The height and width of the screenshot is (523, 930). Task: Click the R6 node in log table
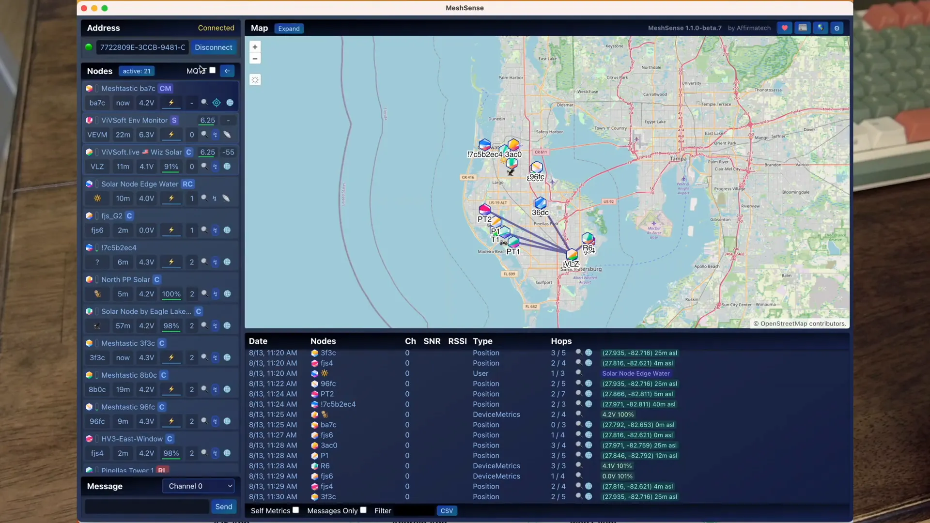(x=325, y=466)
